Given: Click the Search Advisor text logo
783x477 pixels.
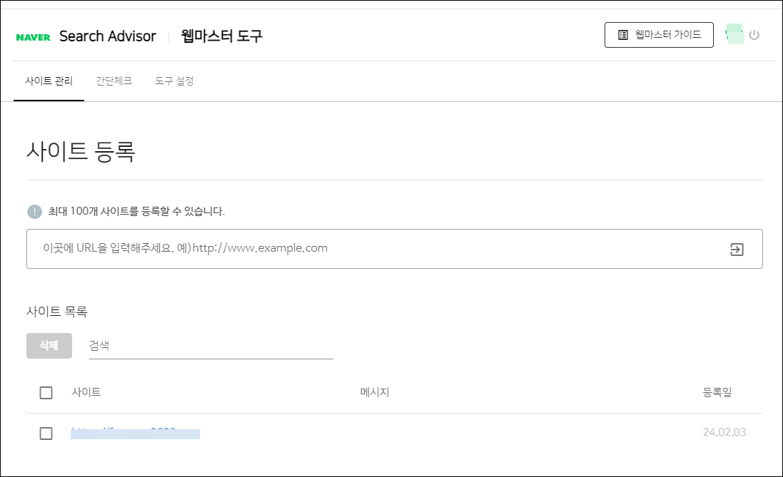Looking at the screenshot, I should tap(108, 36).
